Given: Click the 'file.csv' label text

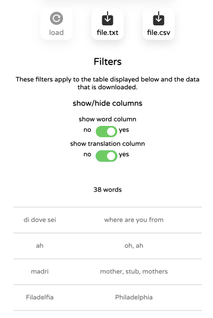Looking at the screenshot, I should 159,32.
